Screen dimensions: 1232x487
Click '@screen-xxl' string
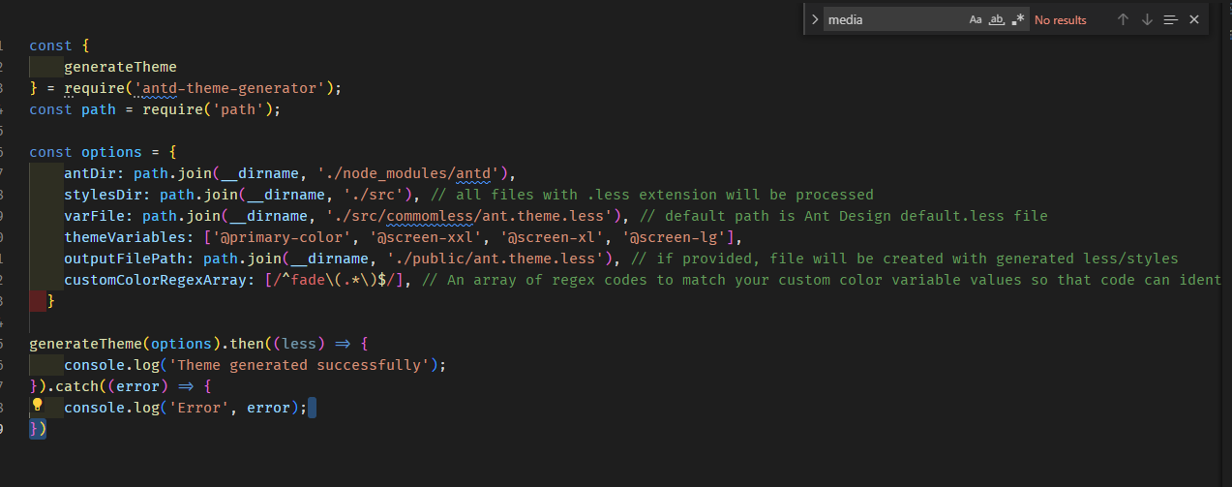pos(423,237)
